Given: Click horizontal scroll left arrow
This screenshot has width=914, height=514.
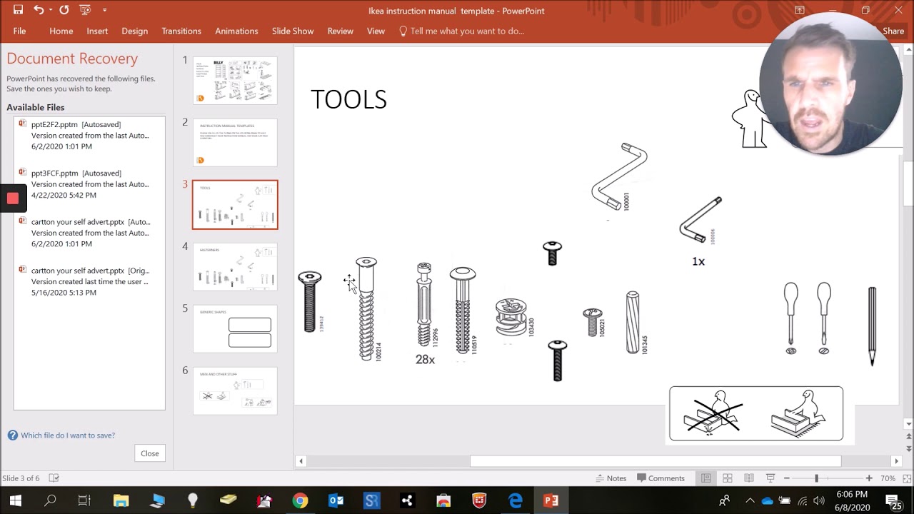Looking at the screenshot, I should [301, 461].
